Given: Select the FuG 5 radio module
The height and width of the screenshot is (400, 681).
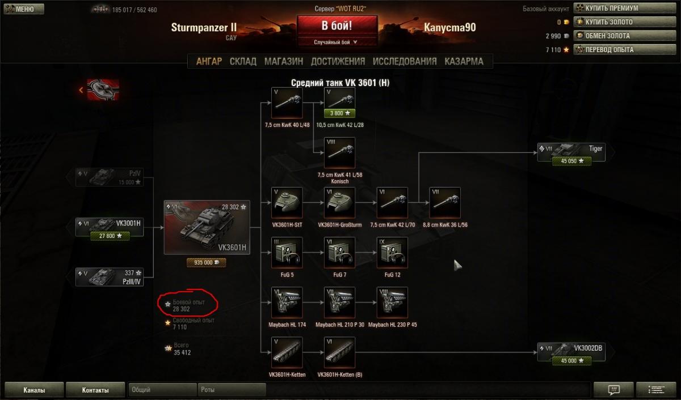Looking at the screenshot, I should [287, 252].
